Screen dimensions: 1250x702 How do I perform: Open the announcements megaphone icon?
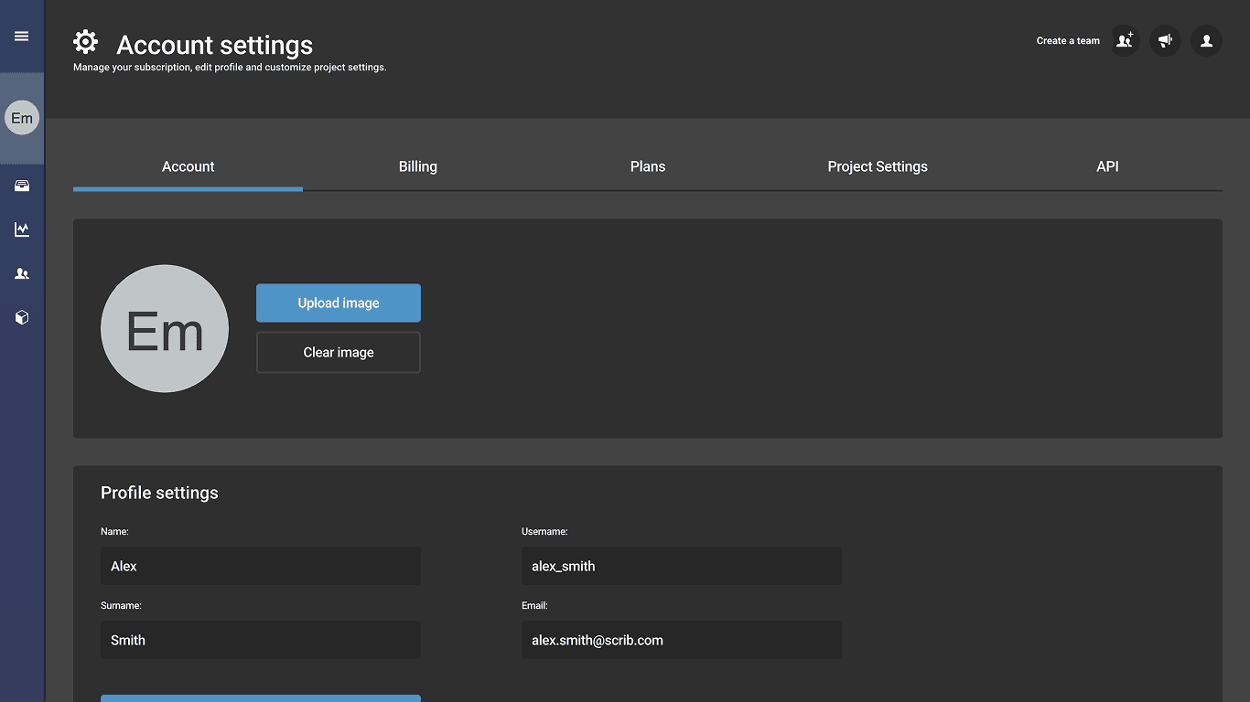click(1165, 40)
